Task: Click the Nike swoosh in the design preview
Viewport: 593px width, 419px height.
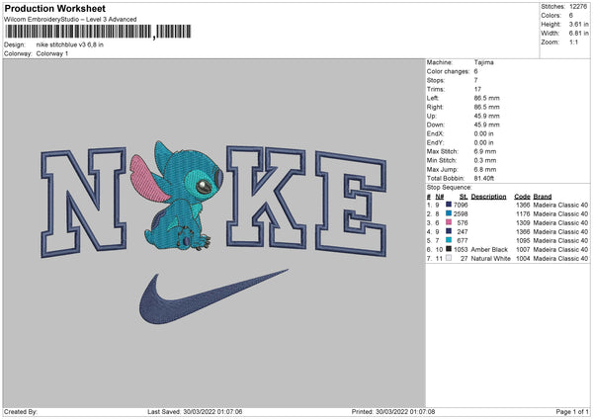Action: [213, 296]
